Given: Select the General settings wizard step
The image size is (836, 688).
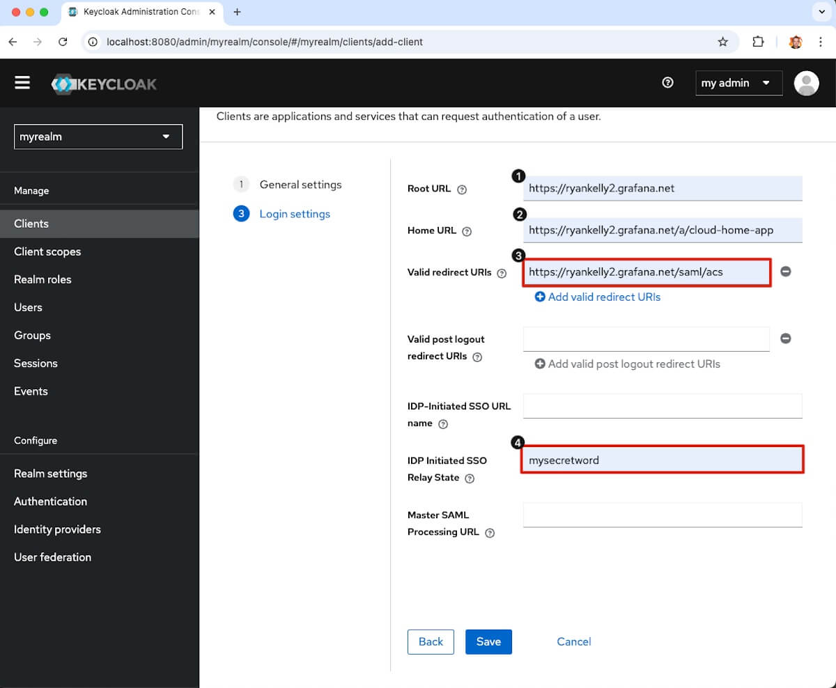Looking at the screenshot, I should point(300,185).
